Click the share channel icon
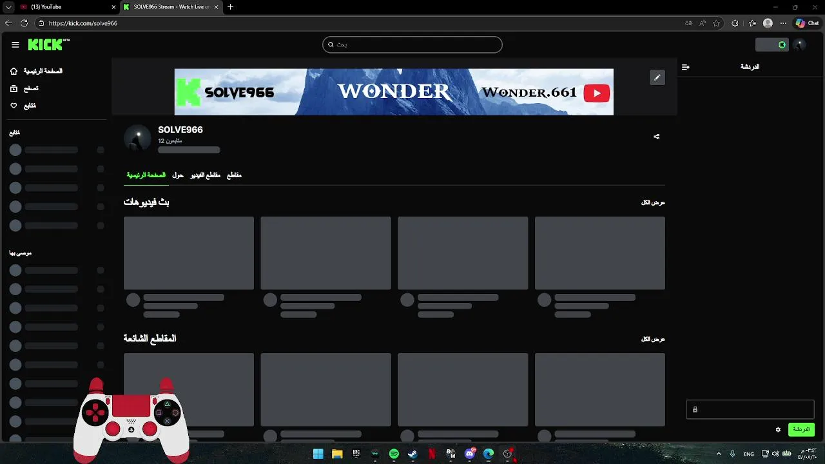The height and width of the screenshot is (464, 825). coord(657,137)
